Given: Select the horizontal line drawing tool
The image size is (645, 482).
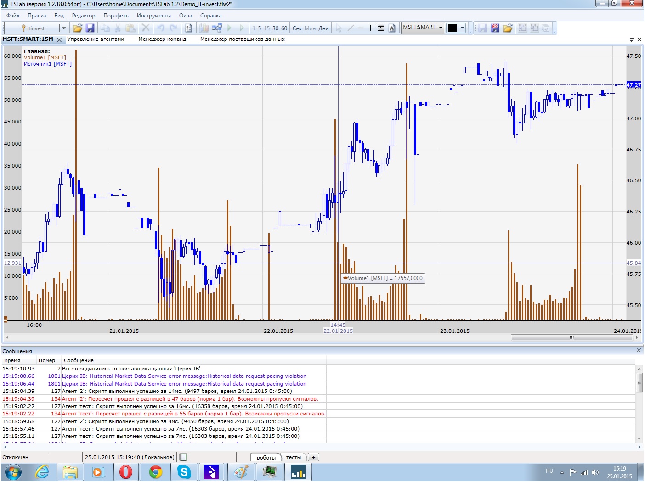Looking at the screenshot, I should [x=361, y=28].
